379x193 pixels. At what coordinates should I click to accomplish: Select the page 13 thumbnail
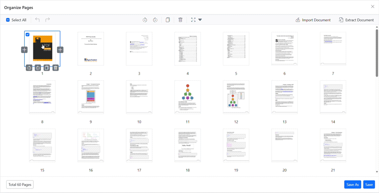[x=285, y=97]
